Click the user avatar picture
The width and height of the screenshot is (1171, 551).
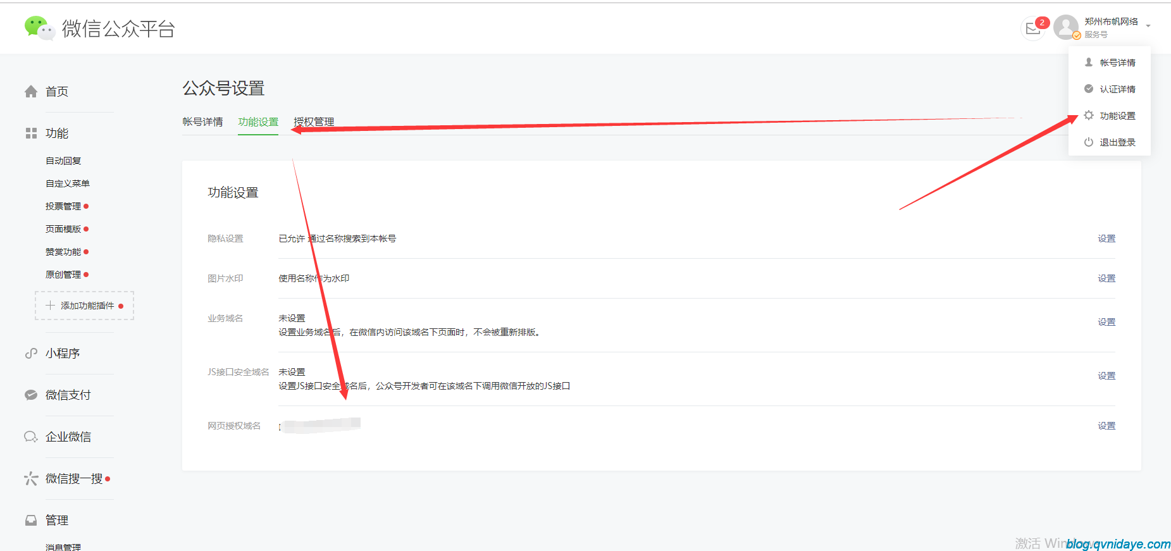point(1066,27)
